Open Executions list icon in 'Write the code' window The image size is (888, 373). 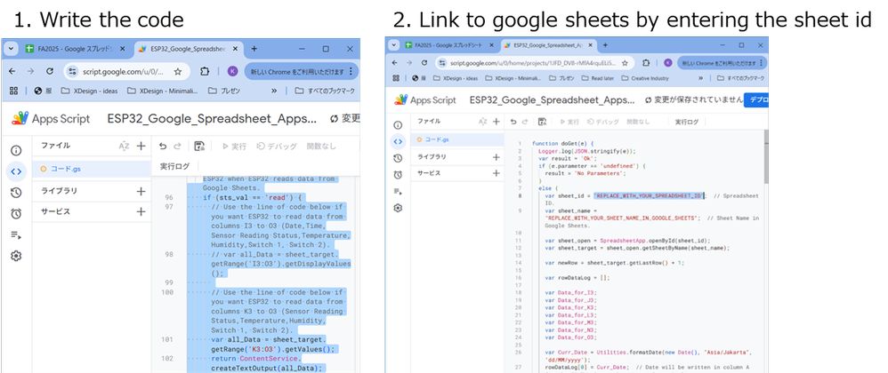16,235
